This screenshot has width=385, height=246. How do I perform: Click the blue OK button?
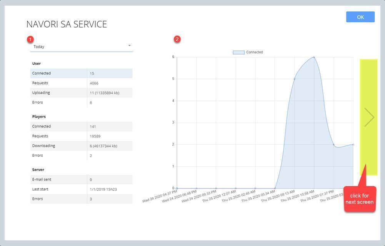(360, 17)
